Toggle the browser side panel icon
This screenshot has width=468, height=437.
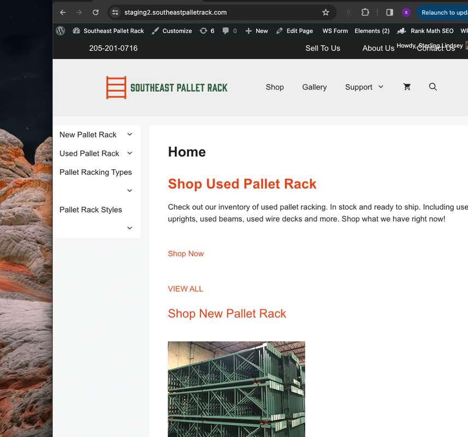point(389,13)
